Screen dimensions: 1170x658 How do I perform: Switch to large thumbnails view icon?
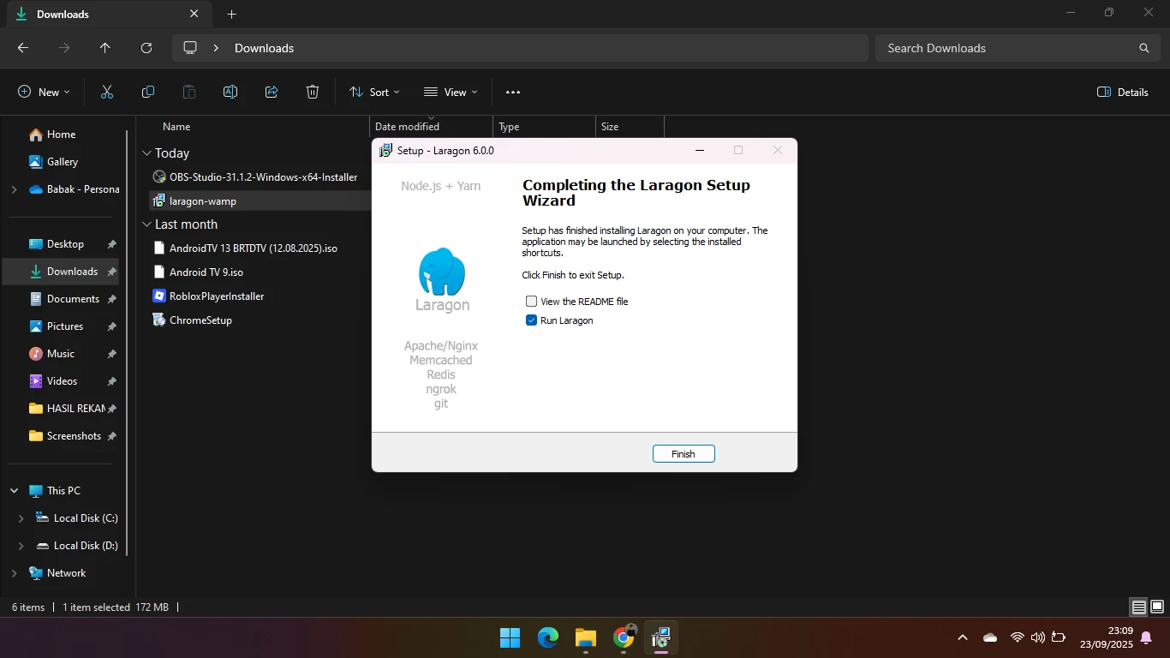click(x=1156, y=607)
